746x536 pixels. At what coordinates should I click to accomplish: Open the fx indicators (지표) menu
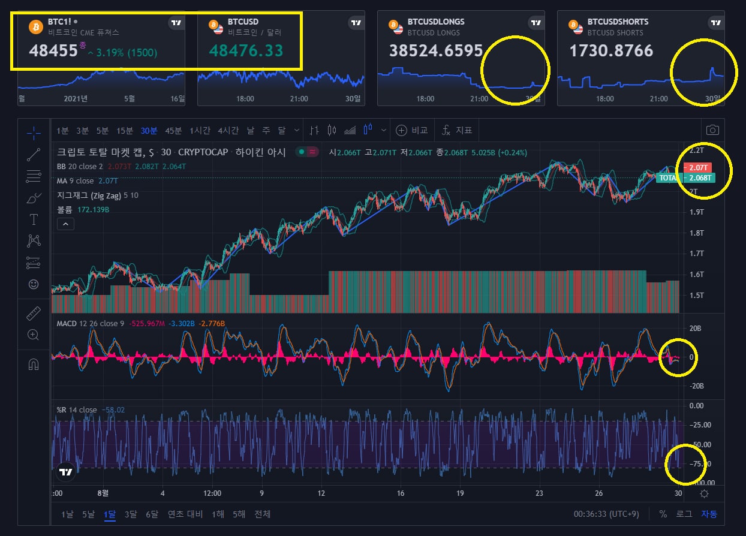click(457, 130)
